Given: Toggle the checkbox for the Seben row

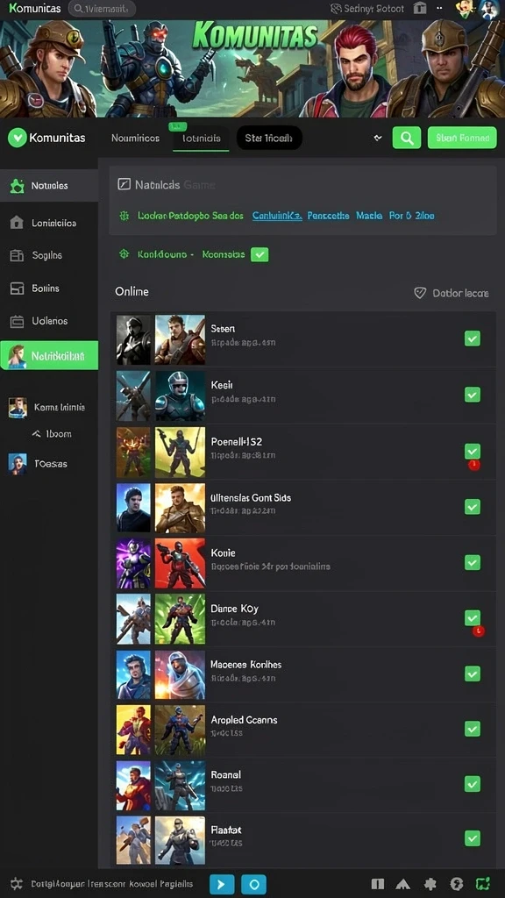Looking at the screenshot, I should (473, 339).
